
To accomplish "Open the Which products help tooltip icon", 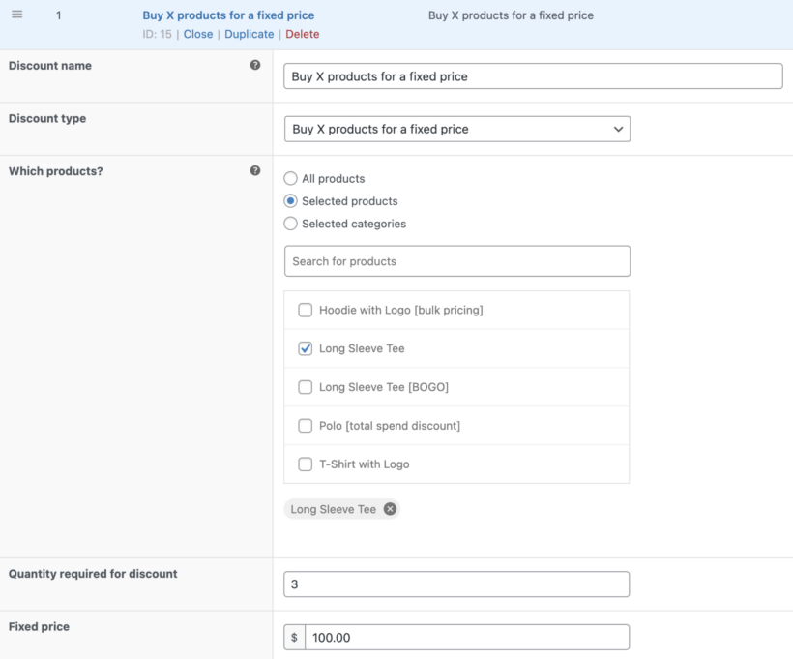I will (x=255, y=169).
